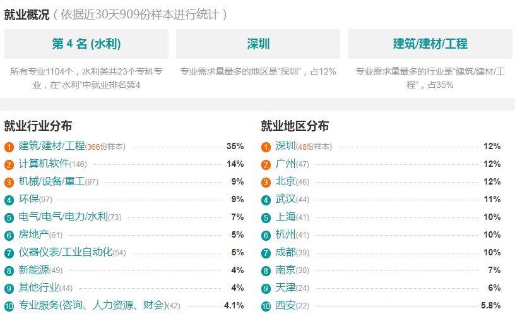Click rank 2 badge beside 广州
Viewport: 515px width, 316px height.
[266, 165]
